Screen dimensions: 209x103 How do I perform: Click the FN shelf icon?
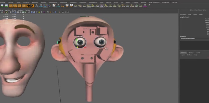point(67,6)
